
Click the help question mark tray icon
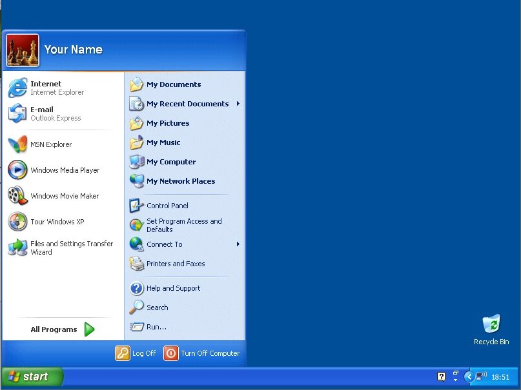click(x=441, y=376)
